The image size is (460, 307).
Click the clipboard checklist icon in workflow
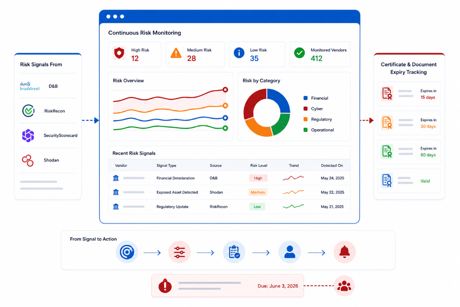pyautogui.click(x=234, y=252)
